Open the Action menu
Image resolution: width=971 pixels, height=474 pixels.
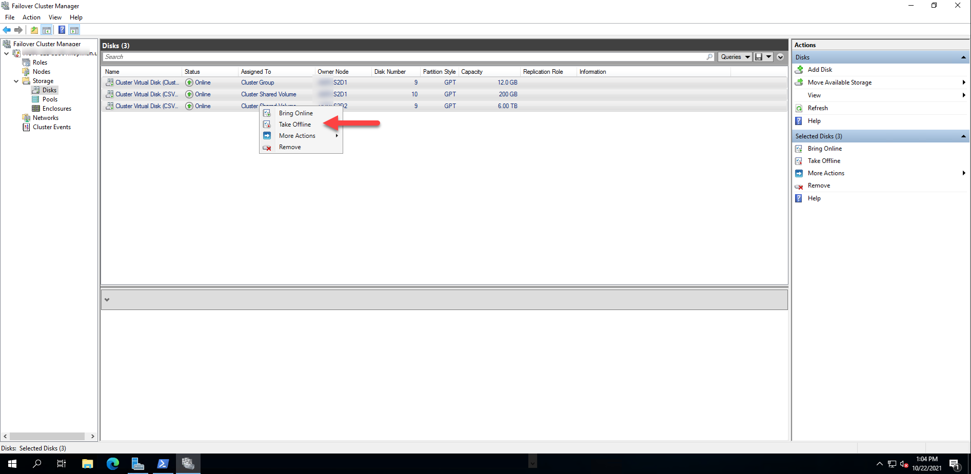click(31, 17)
